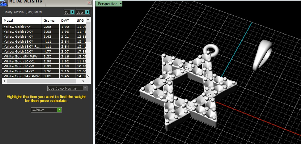Enable Use Object Materials option

click(67, 88)
